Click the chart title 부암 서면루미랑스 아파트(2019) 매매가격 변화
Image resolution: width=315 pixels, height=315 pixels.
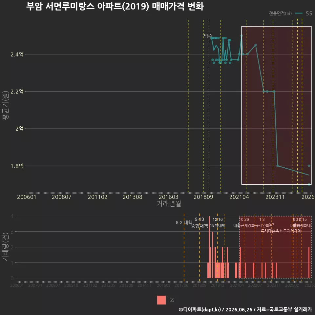[115, 7]
